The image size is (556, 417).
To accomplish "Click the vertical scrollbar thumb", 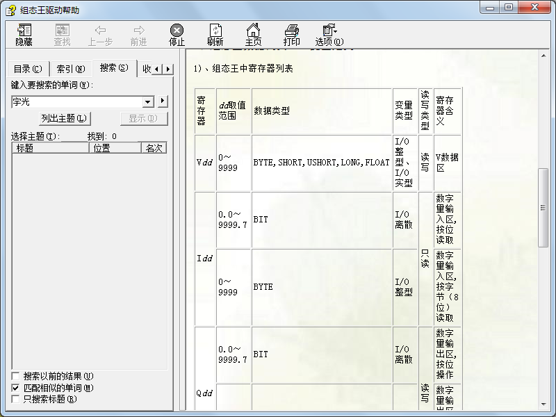I will (543, 208).
